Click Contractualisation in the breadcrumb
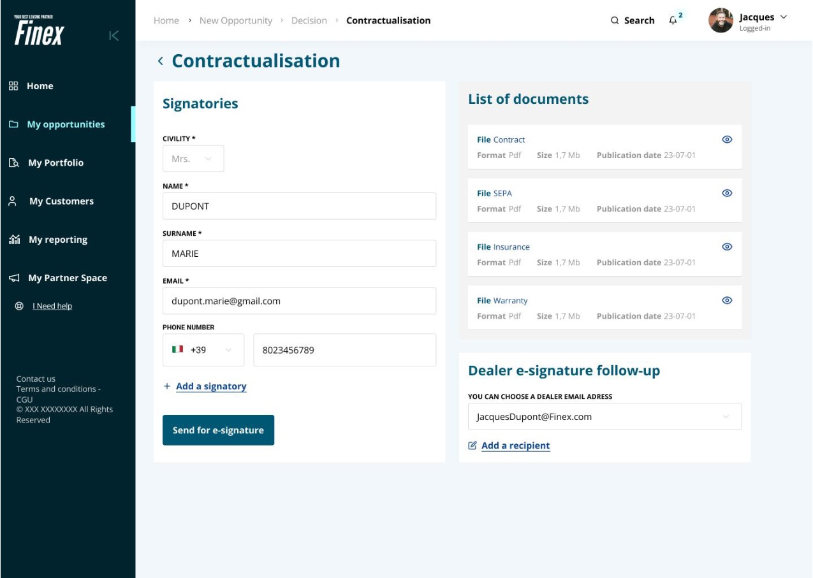The height and width of the screenshot is (578, 813). point(388,20)
